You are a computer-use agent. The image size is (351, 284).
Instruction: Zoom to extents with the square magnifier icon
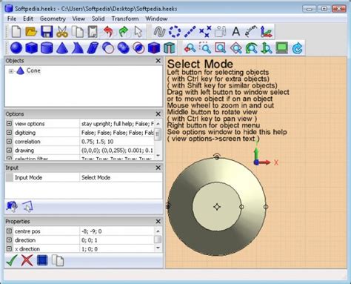(x=221, y=47)
